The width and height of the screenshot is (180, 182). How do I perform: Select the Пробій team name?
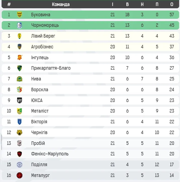pos(38,143)
